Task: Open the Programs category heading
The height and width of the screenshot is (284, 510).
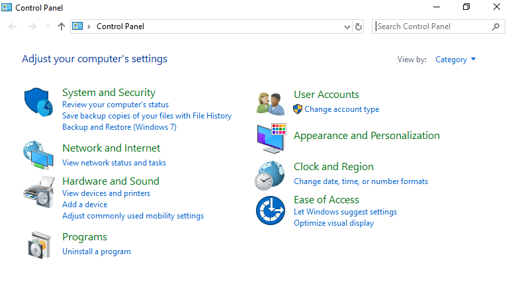Action: [85, 237]
